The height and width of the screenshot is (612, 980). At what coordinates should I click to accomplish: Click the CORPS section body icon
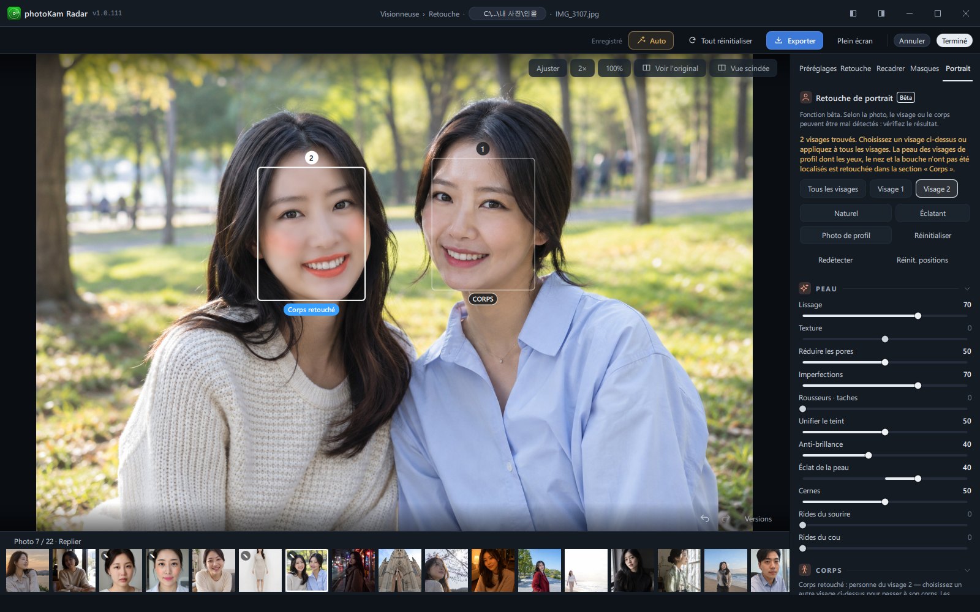pos(805,570)
